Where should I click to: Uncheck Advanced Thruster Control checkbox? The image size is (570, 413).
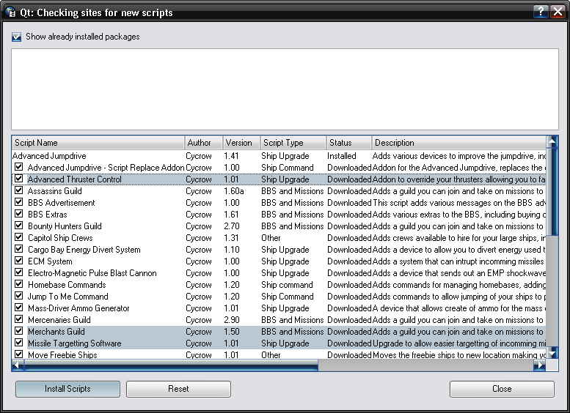click(18, 179)
